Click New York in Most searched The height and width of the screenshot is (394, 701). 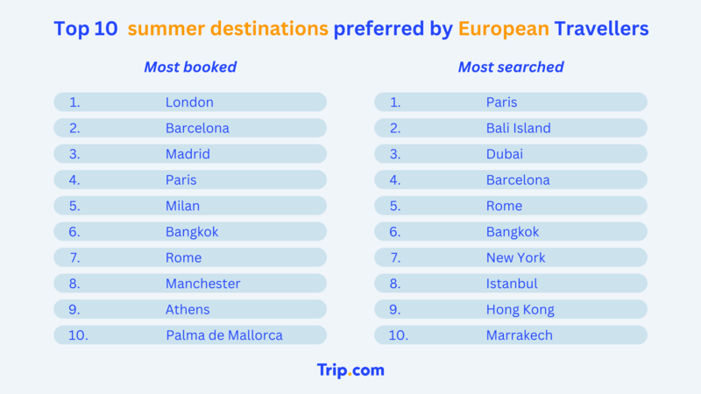point(511,257)
